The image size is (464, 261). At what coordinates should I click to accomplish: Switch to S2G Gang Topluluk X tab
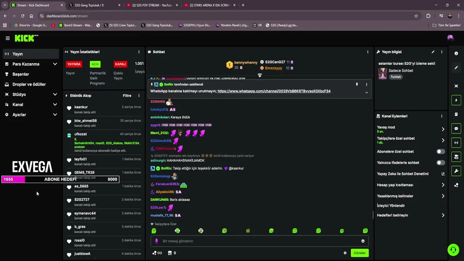94,5
